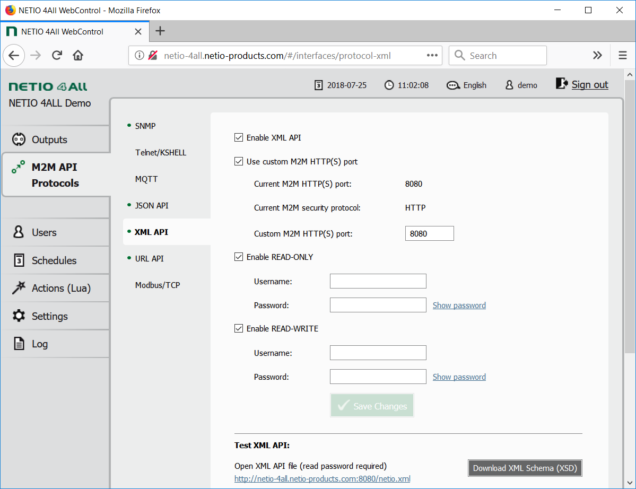Click the Actions (Lua) wand icon
636x489 pixels.
point(19,287)
